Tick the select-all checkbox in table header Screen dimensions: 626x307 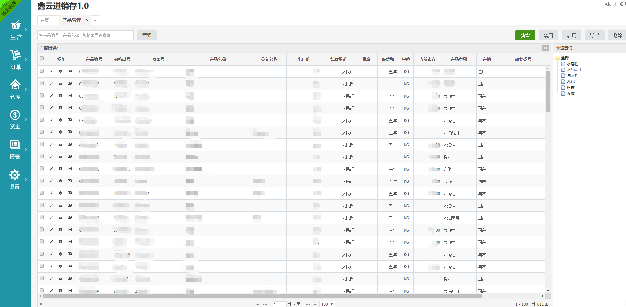[x=42, y=59]
